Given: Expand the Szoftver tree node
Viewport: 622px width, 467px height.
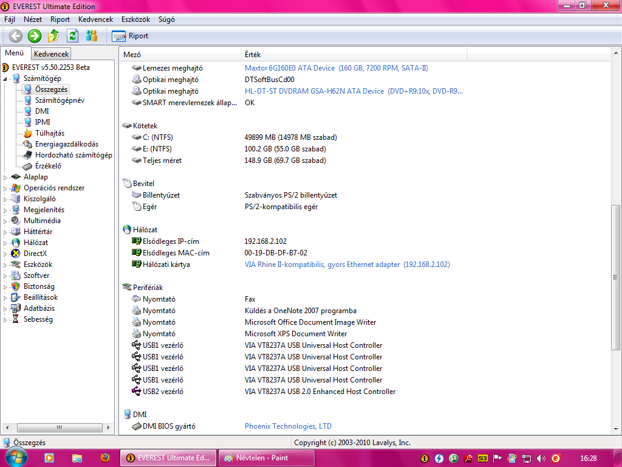Looking at the screenshot, I should pyautogui.click(x=5, y=275).
